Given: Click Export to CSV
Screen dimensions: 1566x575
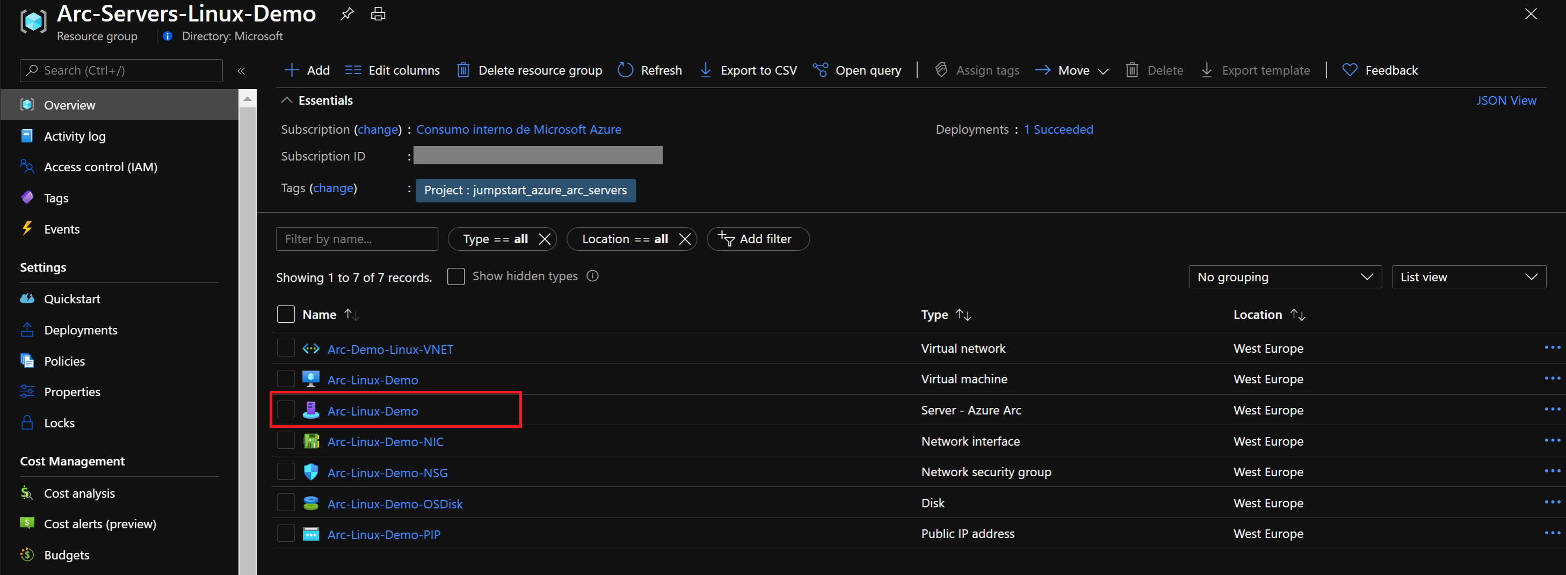Looking at the screenshot, I should click(x=748, y=70).
